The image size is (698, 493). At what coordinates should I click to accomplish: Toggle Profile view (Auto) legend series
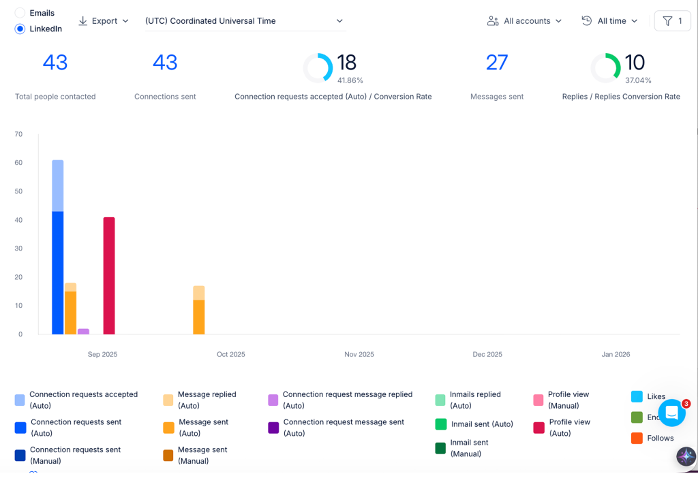pyautogui.click(x=562, y=428)
